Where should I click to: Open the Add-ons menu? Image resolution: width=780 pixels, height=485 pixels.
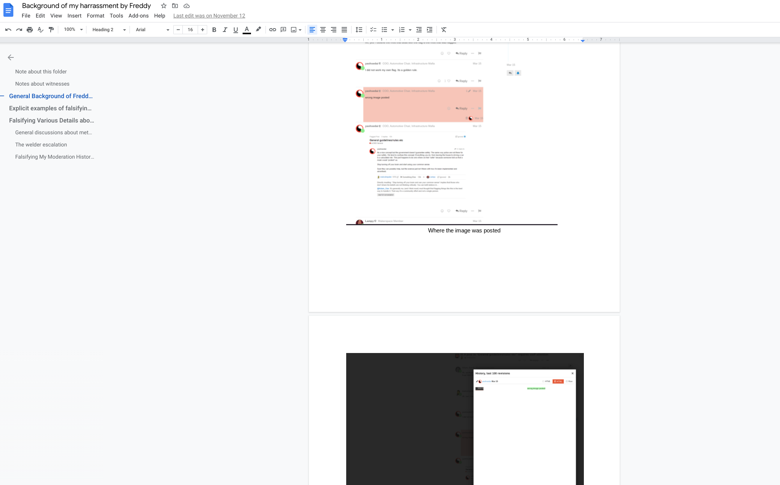click(138, 16)
